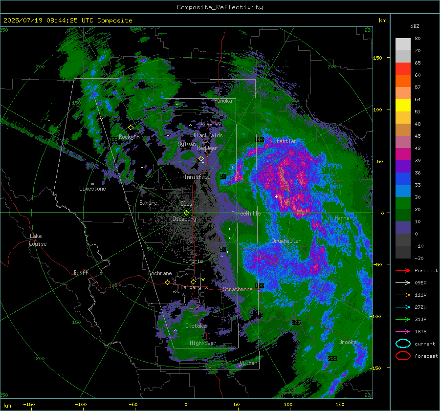Click the Sylvan map label

click(x=187, y=144)
